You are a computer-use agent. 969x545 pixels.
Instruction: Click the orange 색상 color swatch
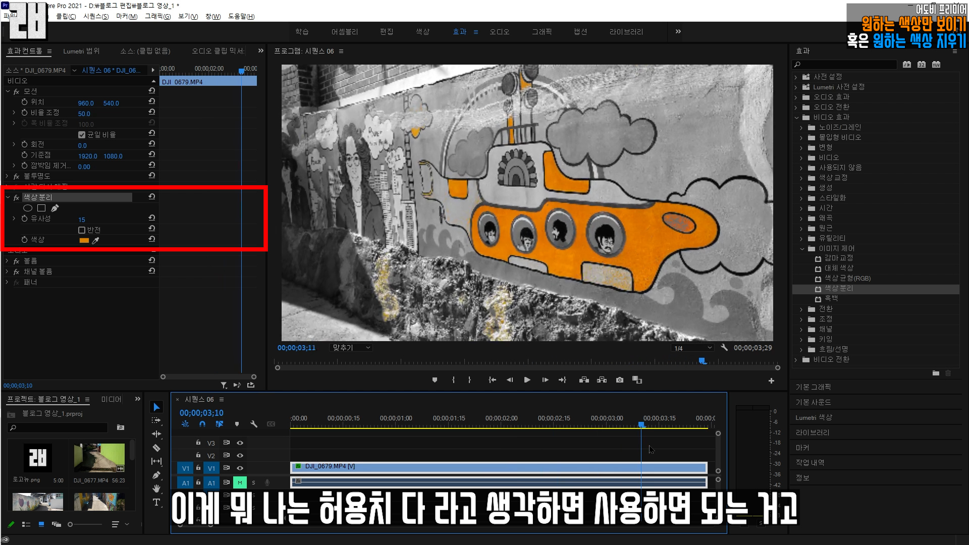(x=84, y=241)
